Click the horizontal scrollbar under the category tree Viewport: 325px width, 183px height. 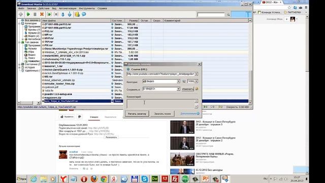coord(29,103)
